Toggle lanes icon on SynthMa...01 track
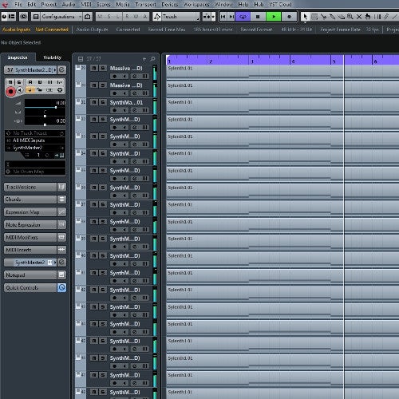 point(144,110)
